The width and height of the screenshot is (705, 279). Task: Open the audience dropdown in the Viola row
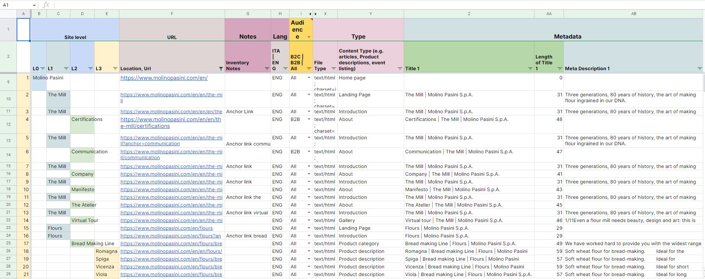pyautogui.click(x=309, y=275)
